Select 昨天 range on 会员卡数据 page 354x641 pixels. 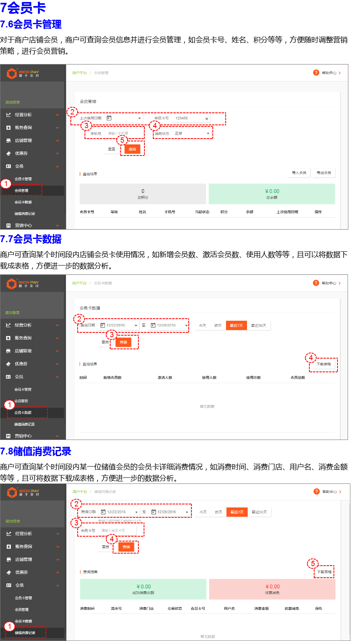pos(218,326)
